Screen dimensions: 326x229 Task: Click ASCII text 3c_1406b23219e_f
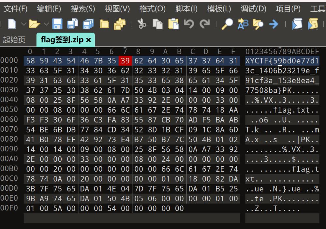(x=282, y=71)
